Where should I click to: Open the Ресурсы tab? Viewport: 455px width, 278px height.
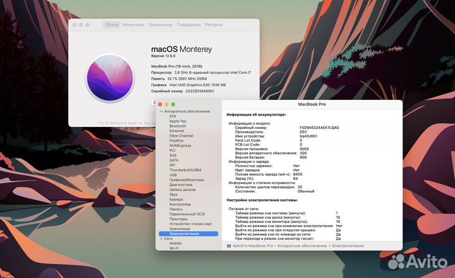[x=214, y=25]
